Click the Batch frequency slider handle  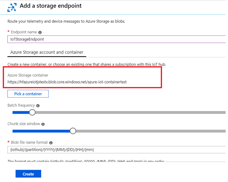click(32, 112)
